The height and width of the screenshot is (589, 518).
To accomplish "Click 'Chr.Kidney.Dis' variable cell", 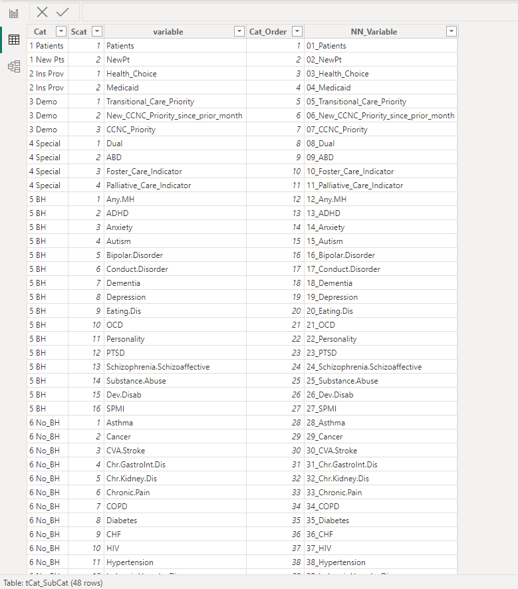I will 175,479.
